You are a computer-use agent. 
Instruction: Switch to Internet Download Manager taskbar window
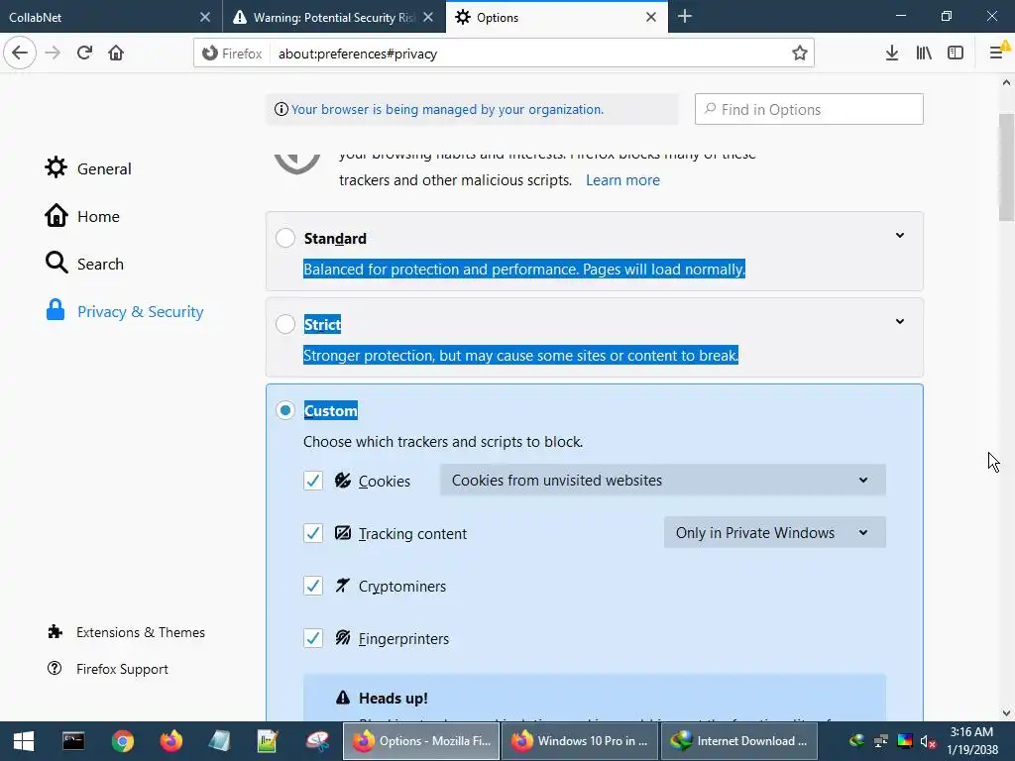tap(738, 741)
